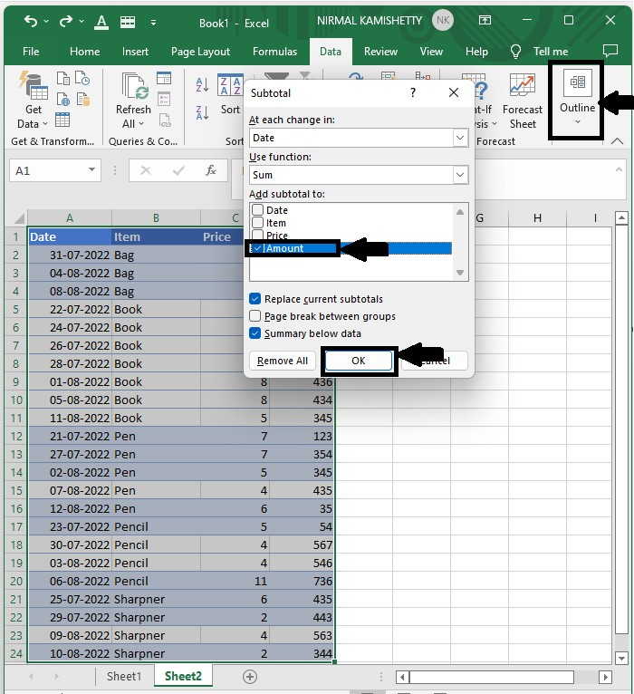Open the Undo history dropdown arrow
The height and width of the screenshot is (694, 634).
[46, 21]
